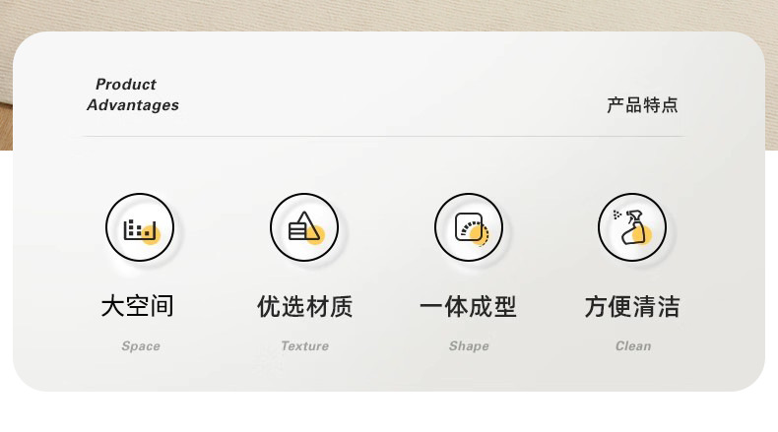Click the Shape caption text
The image size is (778, 432).
pyautogui.click(x=469, y=346)
